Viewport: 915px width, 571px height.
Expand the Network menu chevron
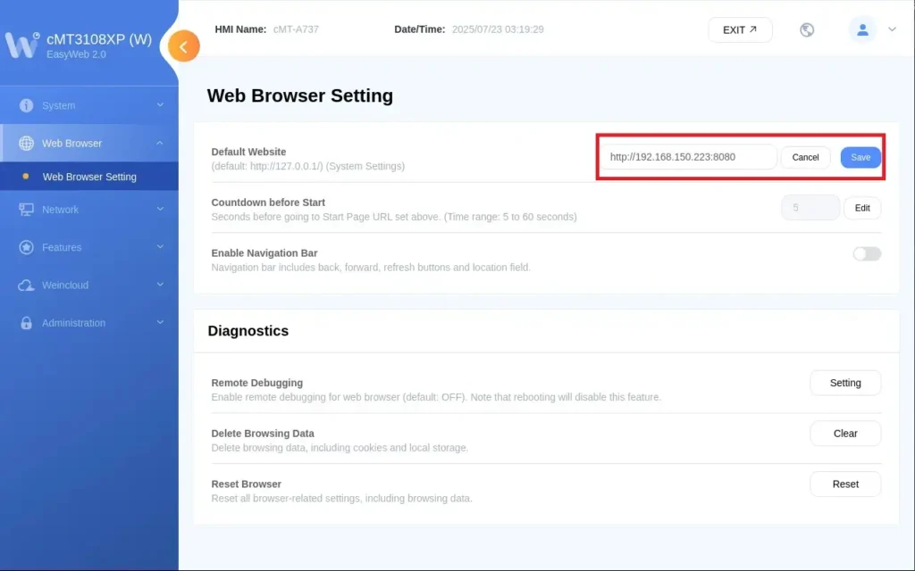point(160,209)
